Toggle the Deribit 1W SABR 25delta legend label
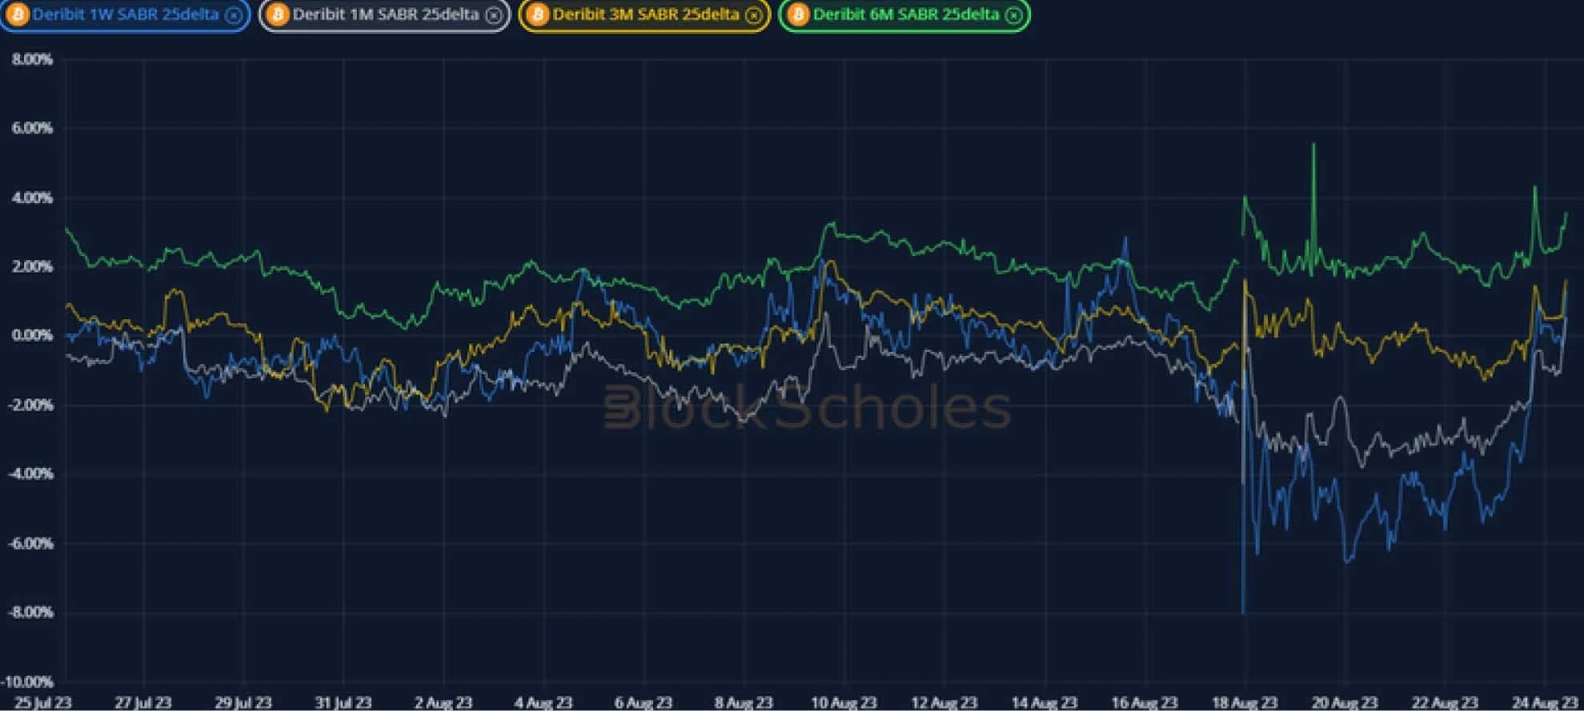1584x711 pixels. click(126, 14)
